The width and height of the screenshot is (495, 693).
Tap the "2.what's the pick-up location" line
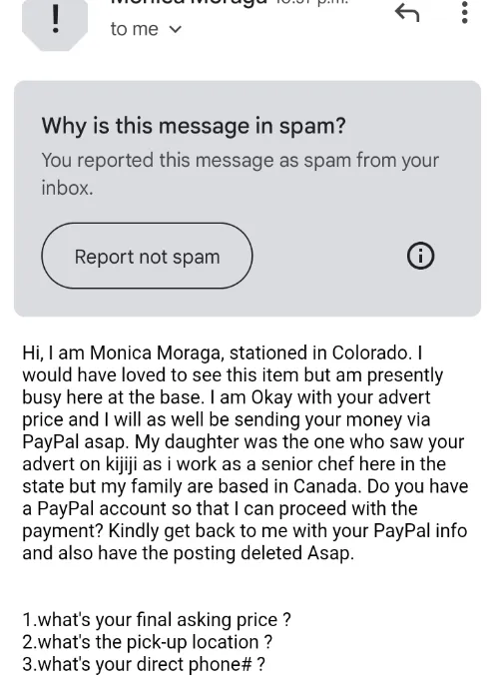tap(147, 642)
